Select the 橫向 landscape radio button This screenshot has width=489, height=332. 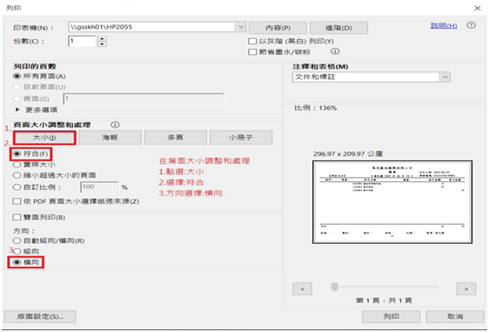click(17, 262)
